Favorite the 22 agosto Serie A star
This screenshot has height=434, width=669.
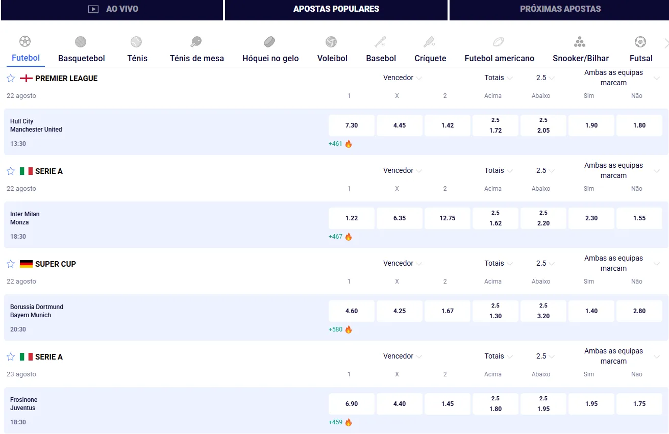[11, 171]
